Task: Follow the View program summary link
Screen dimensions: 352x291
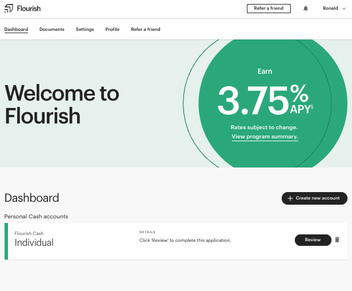Action: click(265, 137)
